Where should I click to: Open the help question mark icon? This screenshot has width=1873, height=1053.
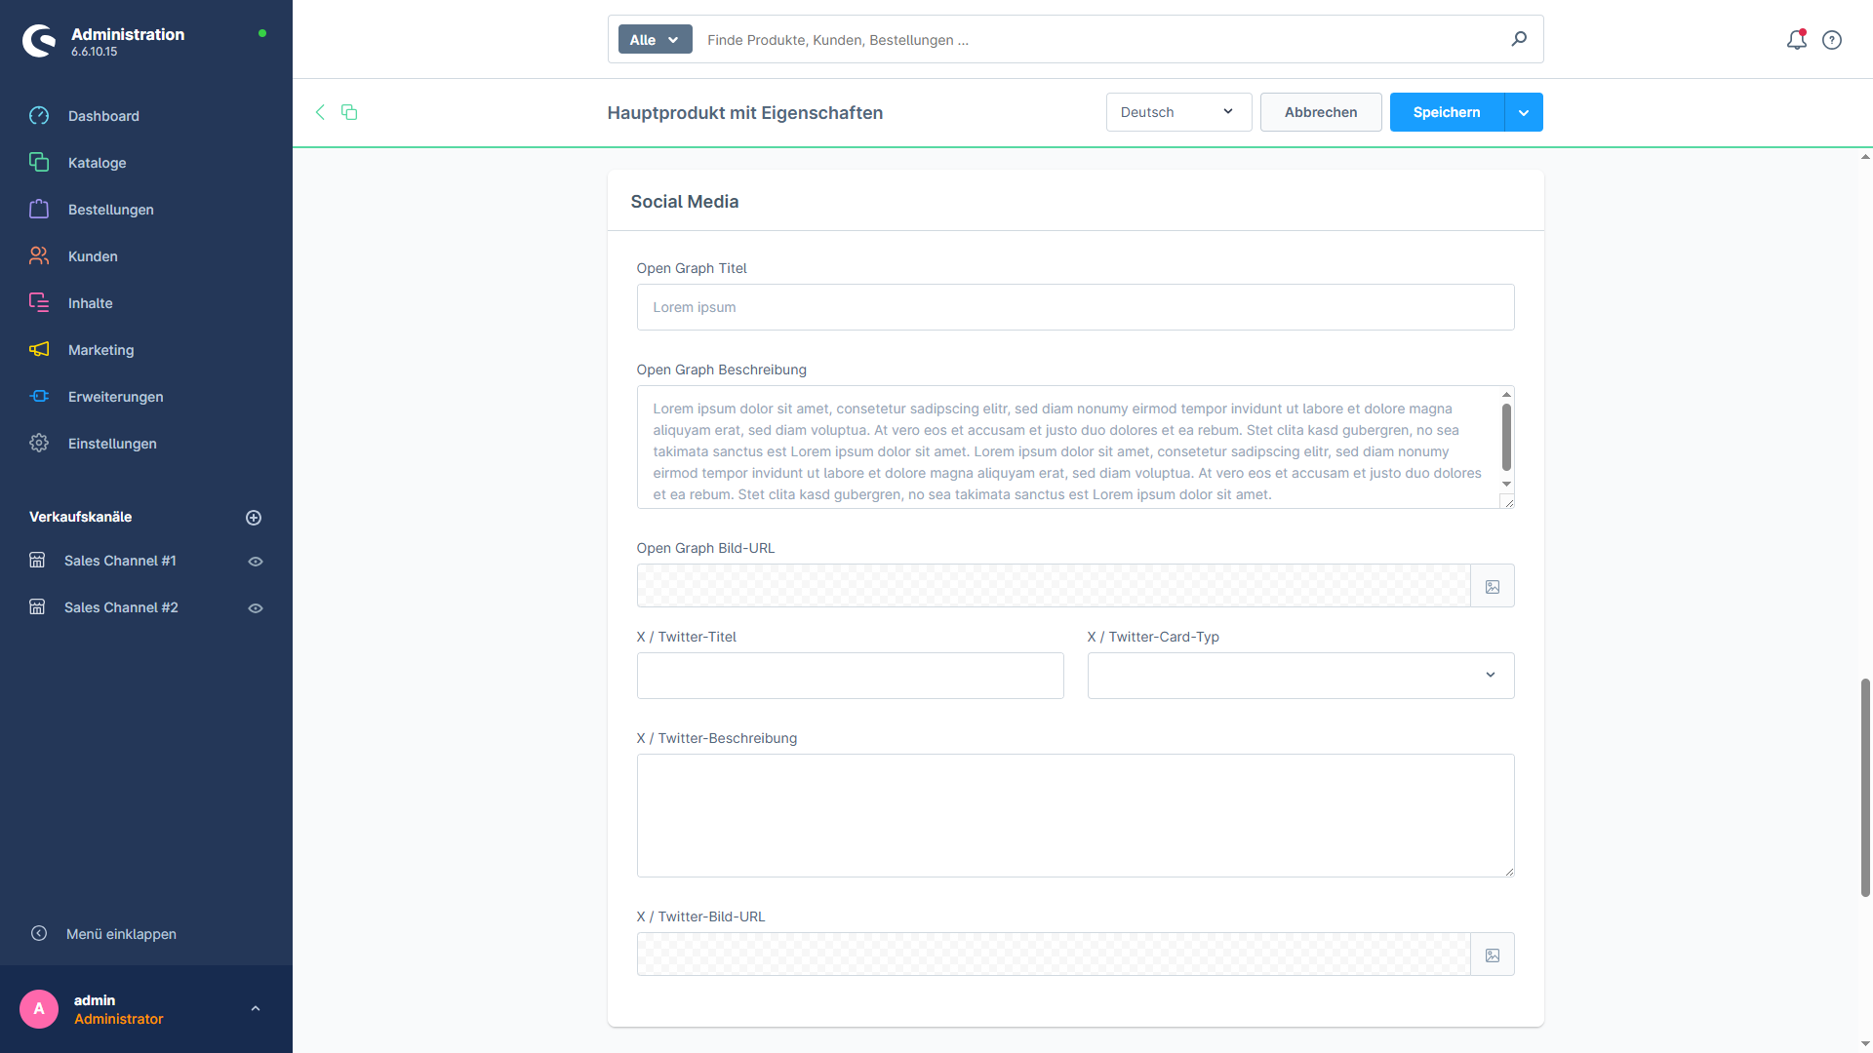point(1832,40)
